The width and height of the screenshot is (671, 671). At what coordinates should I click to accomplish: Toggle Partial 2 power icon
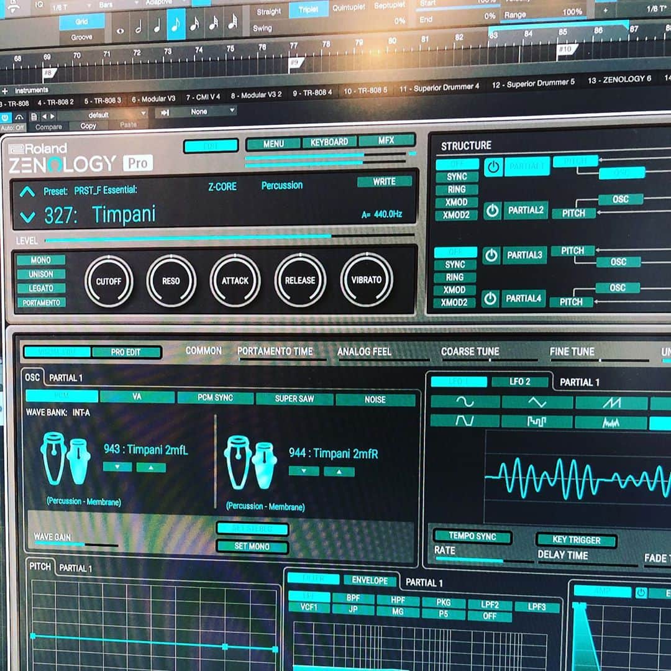[492, 211]
